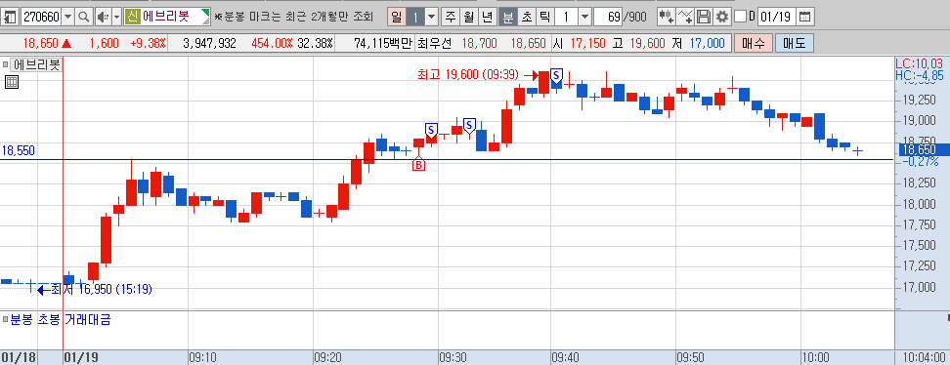Expand the stock code 270660 dropdown
This screenshot has height=365, width=950.
67,17
